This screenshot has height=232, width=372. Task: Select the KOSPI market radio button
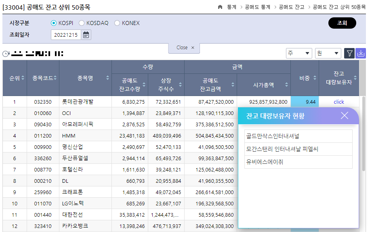[x=54, y=23]
